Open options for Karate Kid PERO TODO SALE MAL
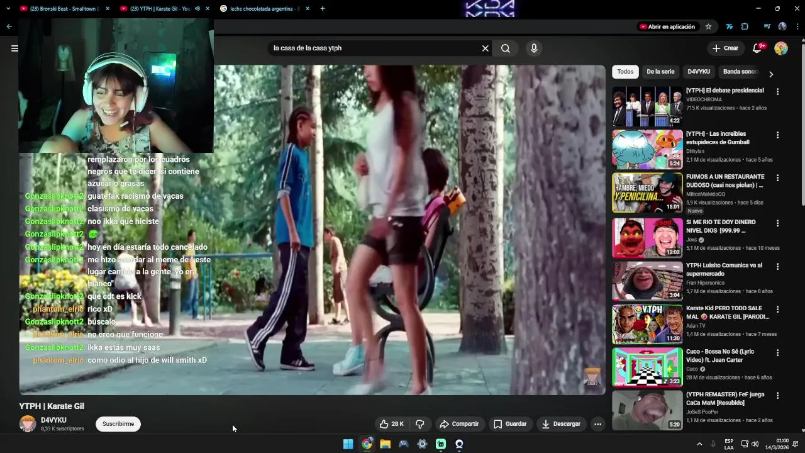This screenshot has width=805, height=453. (x=777, y=310)
